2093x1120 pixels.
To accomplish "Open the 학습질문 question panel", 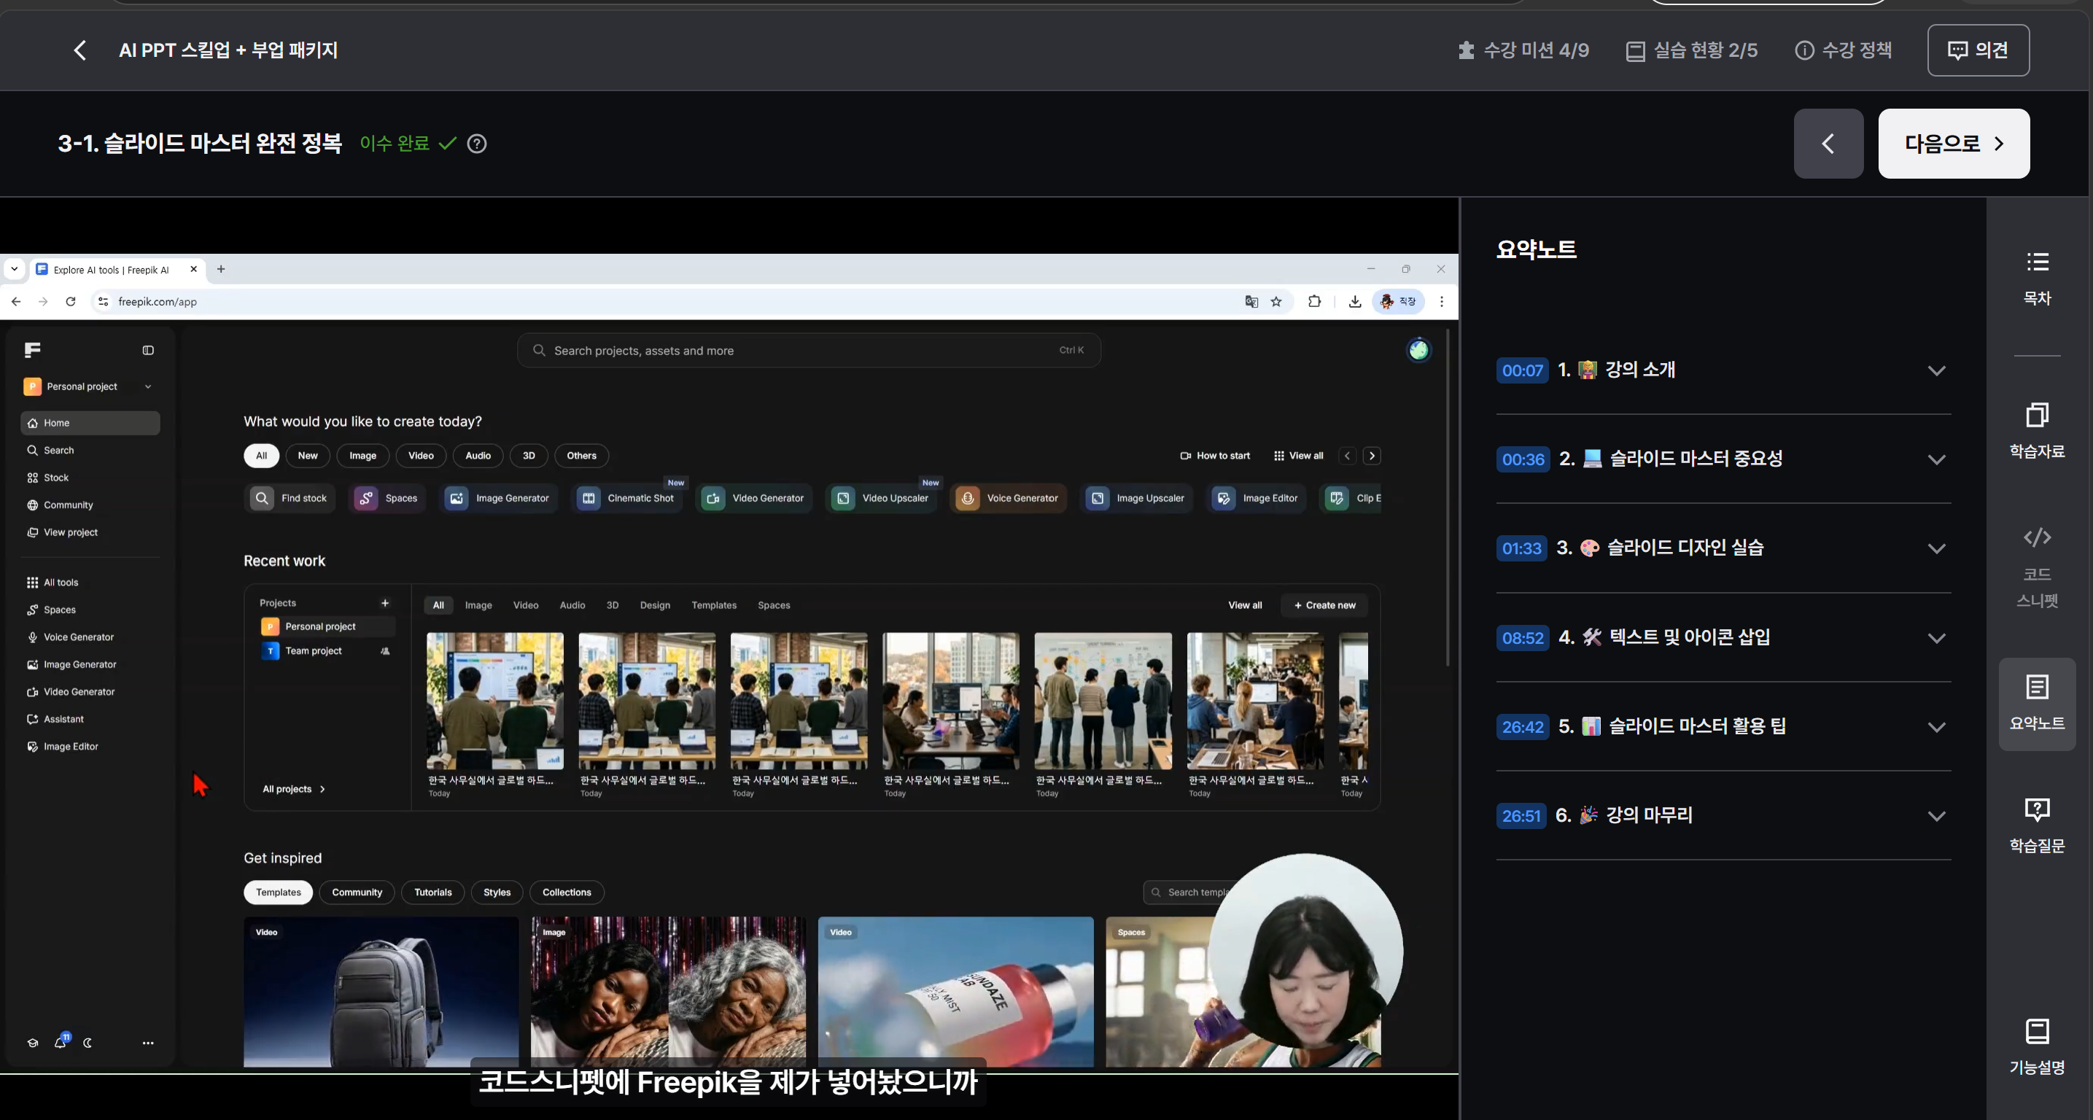I will 2037,825.
